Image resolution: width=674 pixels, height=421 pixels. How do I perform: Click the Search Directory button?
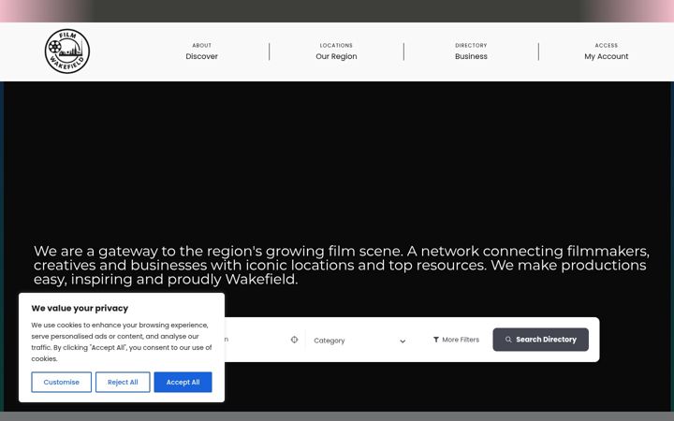(541, 340)
